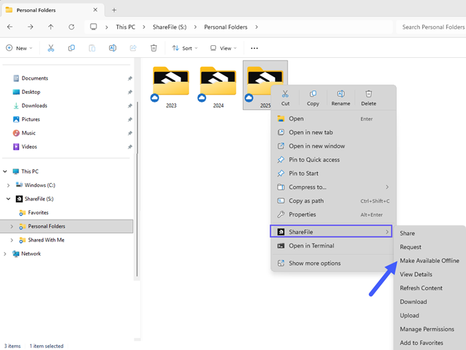Select Make Available Offline option

tap(429, 260)
